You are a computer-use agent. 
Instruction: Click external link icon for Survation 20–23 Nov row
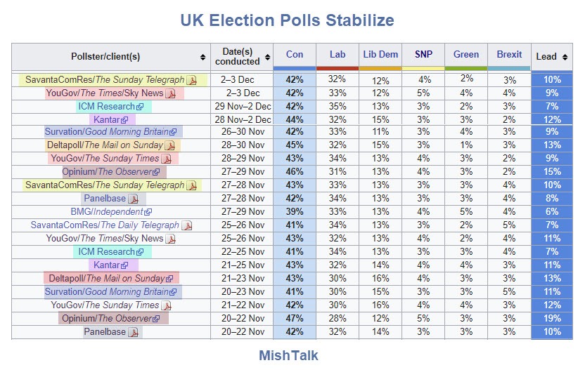[x=173, y=292]
